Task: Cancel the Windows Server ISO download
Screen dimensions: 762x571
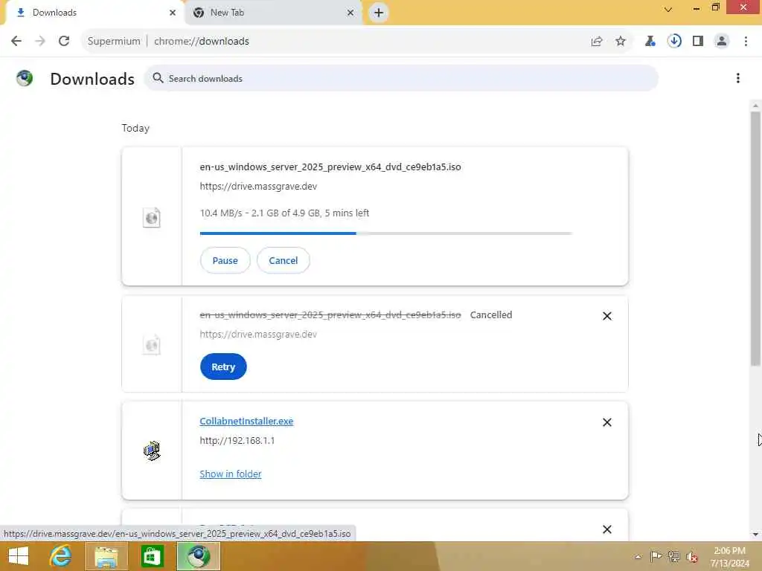Action: pos(284,260)
